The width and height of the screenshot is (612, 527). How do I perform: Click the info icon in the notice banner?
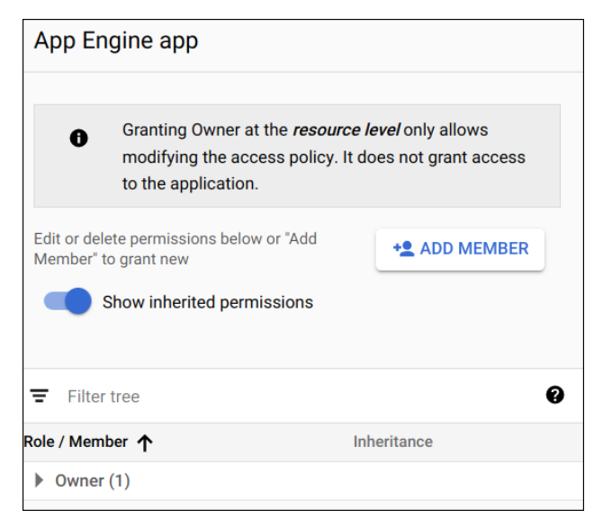tap(78, 138)
